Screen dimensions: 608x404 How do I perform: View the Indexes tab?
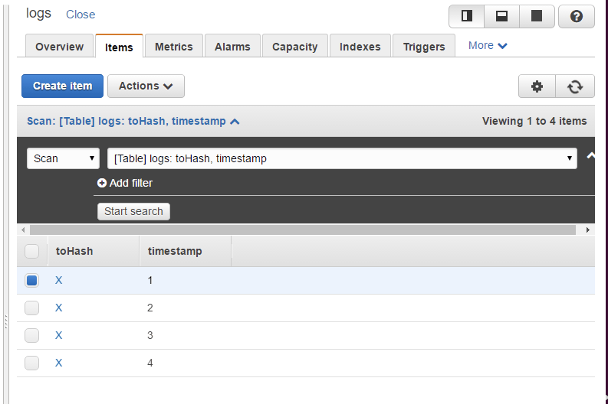click(x=360, y=47)
